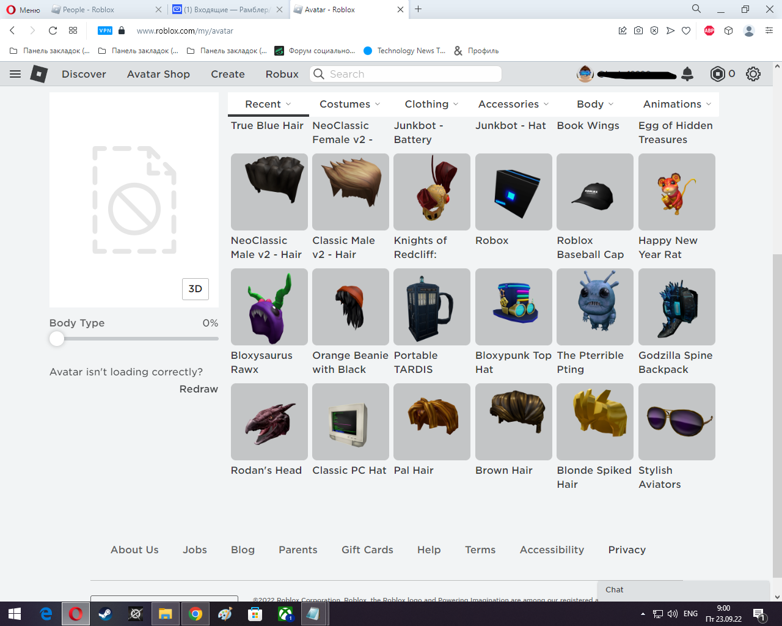Equip the Roblox Baseball Cap thumbnail
Image resolution: width=782 pixels, height=626 pixels.
595,192
